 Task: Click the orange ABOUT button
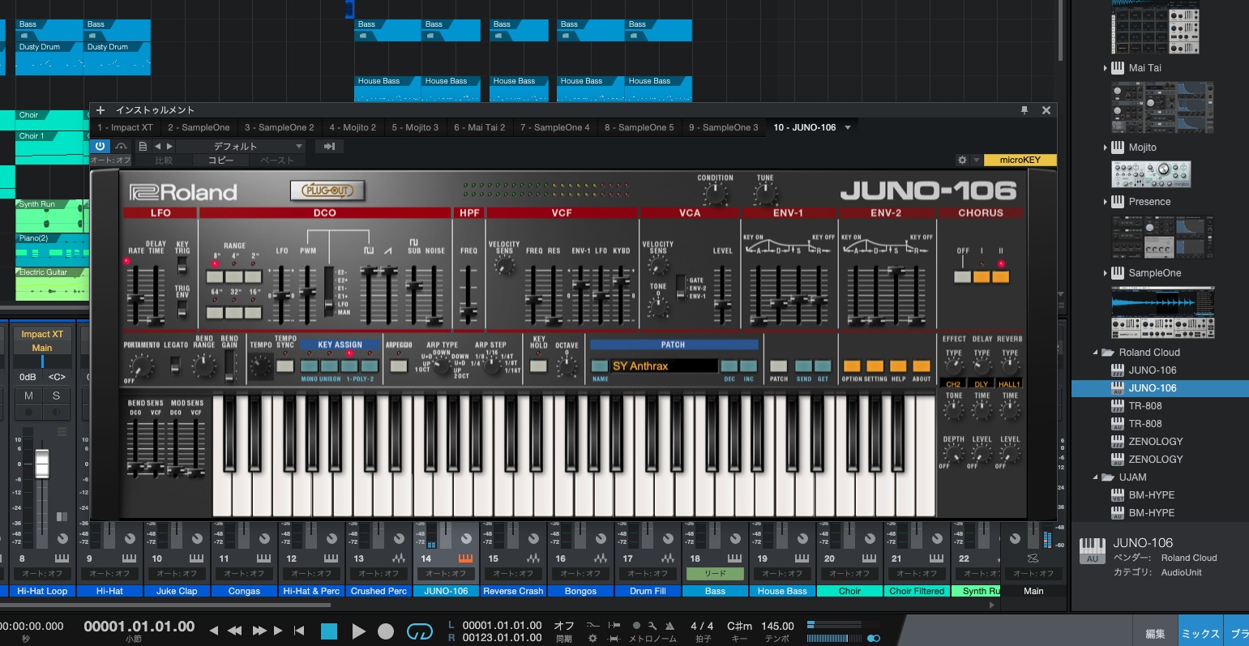point(922,366)
